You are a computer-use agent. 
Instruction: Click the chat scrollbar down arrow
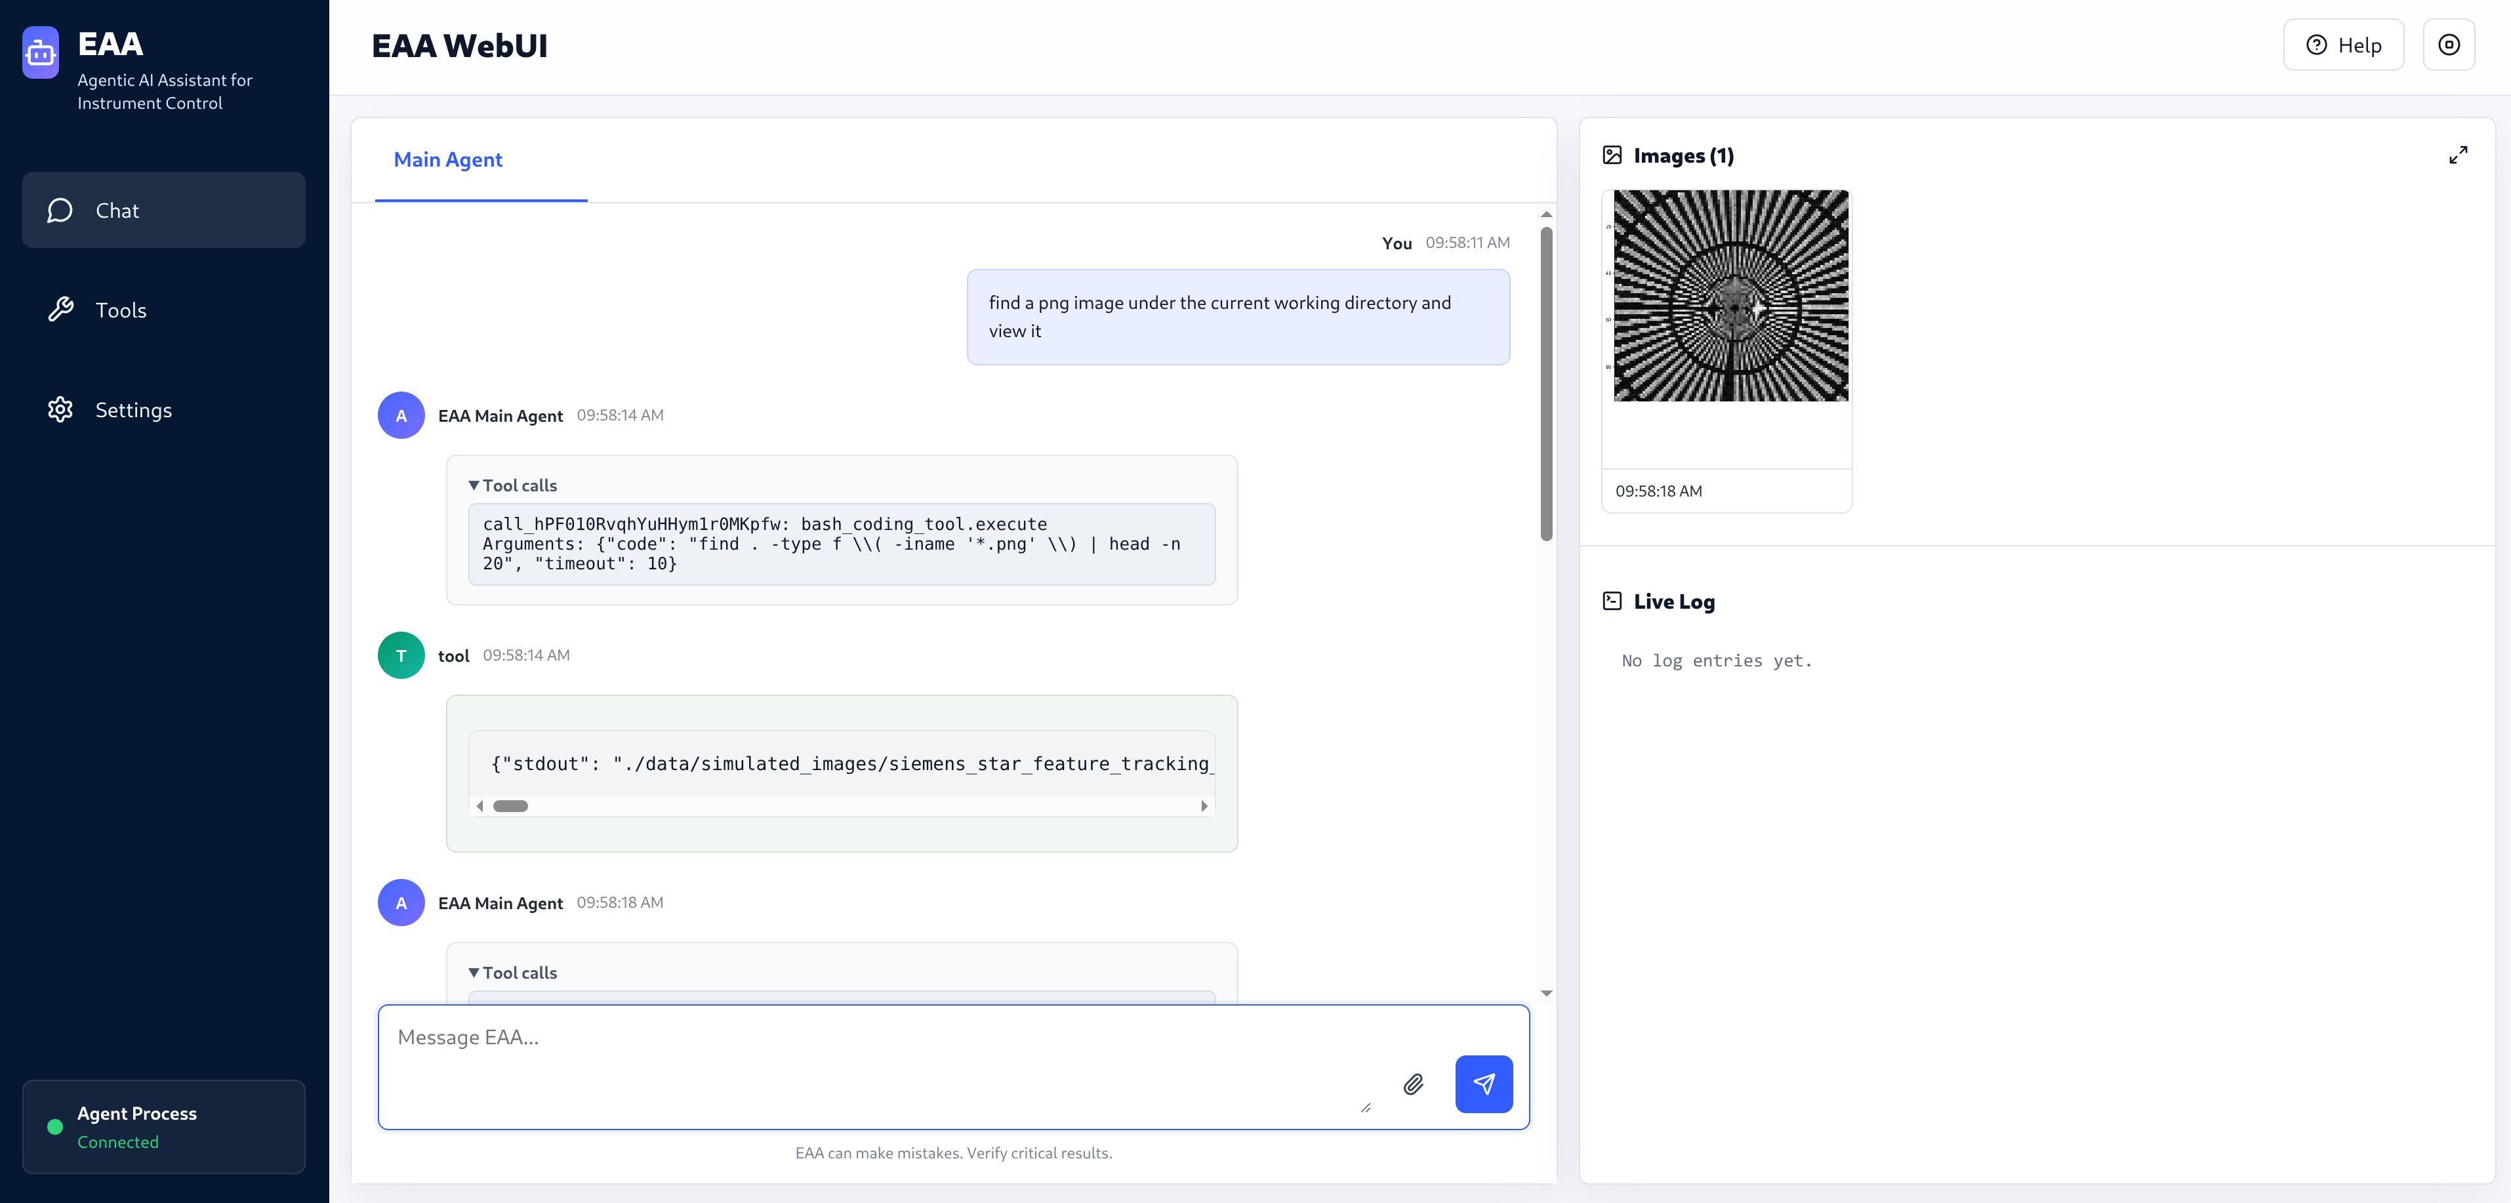[x=1546, y=993]
